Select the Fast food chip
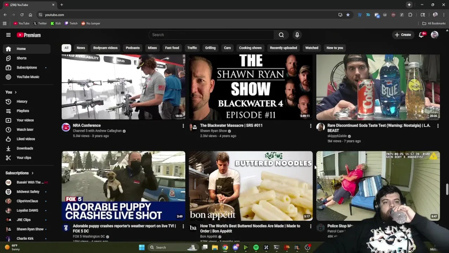Image resolution: width=449 pixels, height=253 pixels. pos(172,48)
